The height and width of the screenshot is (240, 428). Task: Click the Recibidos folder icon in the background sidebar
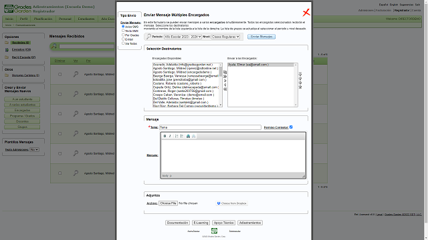pyautogui.click(x=7, y=43)
